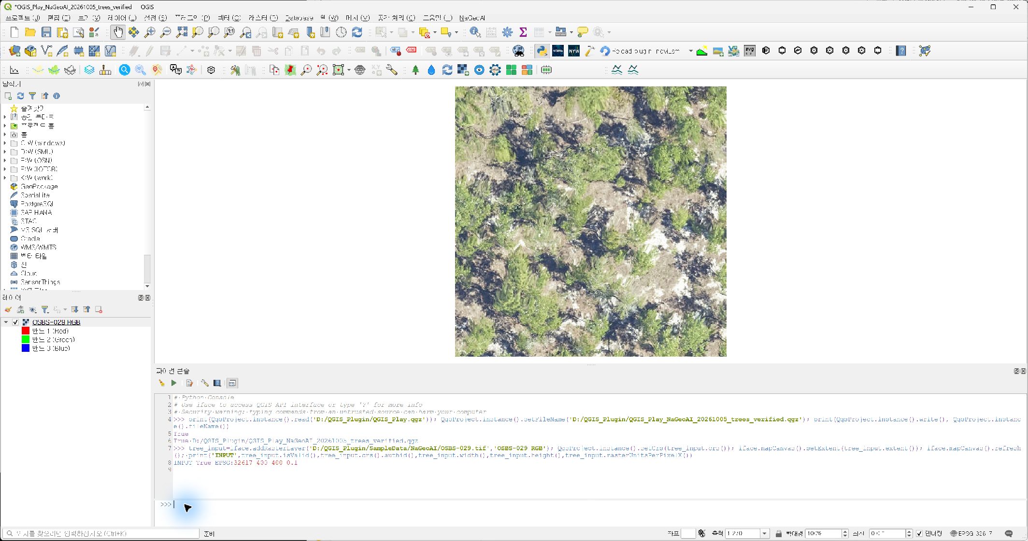The height and width of the screenshot is (541, 1028).
Task: Click the Reload plugin circular arrow icon
Action: 605,51
